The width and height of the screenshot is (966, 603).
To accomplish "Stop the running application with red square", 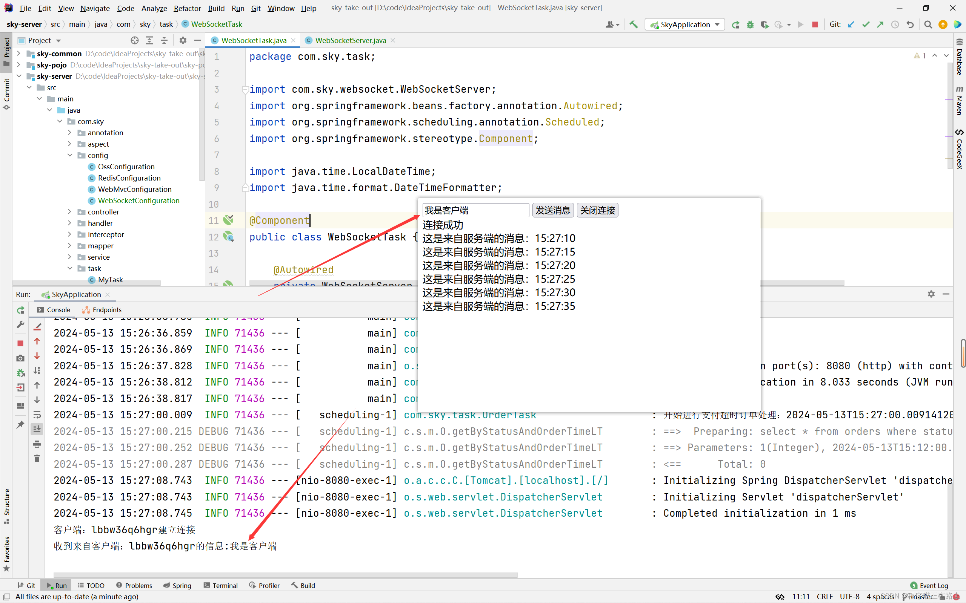I will point(815,24).
